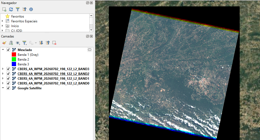Open the filter legend icon in Camadas

pos(25,43)
